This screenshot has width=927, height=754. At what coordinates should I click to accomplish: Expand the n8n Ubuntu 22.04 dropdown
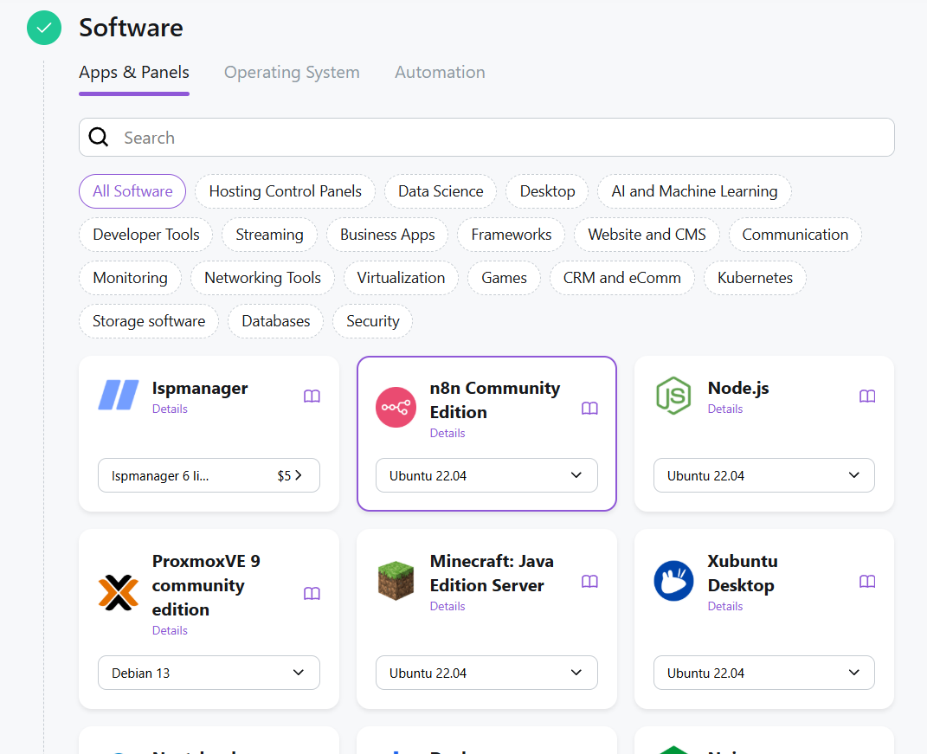point(486,475)
